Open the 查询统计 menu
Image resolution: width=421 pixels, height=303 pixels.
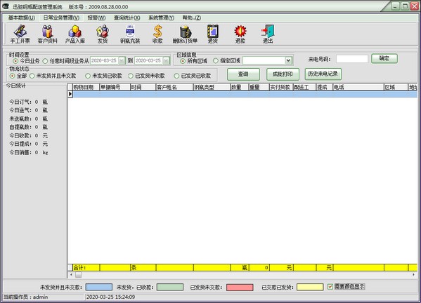point(127,18)
